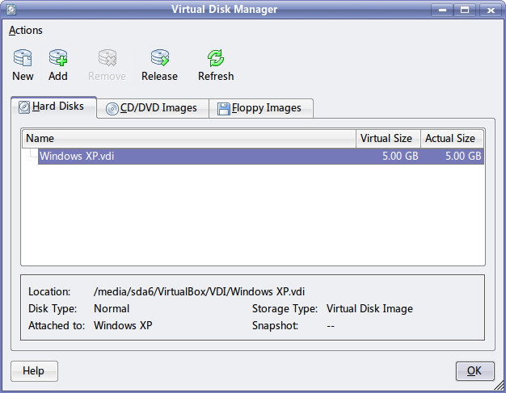
Task: Click the floppy icon on Floppy Images tab
Action: point(224,109)
